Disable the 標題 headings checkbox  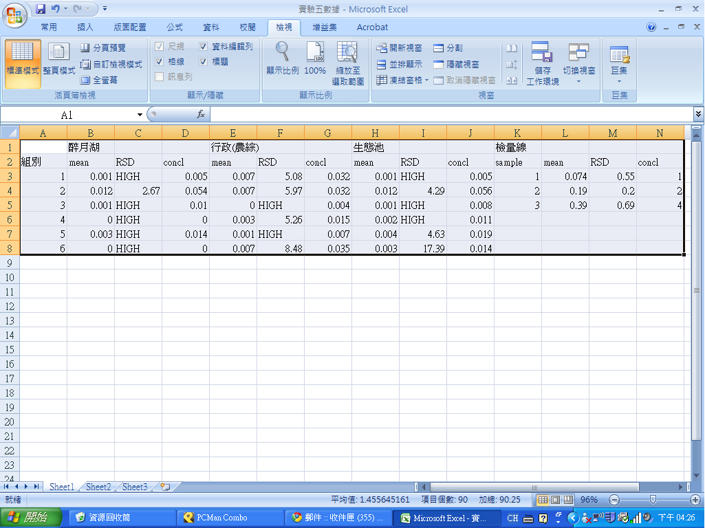coord(203,62)
